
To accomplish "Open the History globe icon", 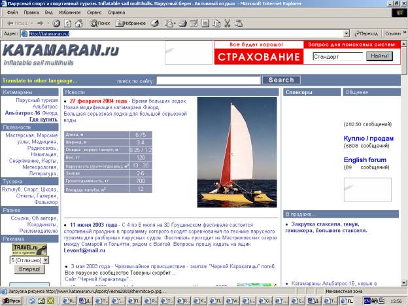I will click(x=155, y=24).
